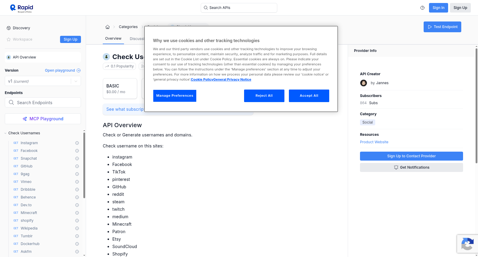This screenshot has height=257, width=478.
Task: Open the Product Website link
Action: 374,142
